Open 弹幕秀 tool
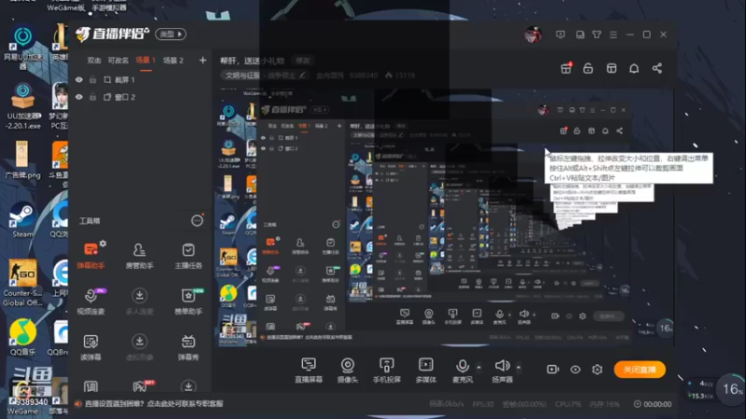This screenshot has width=746, height=419. coord(188,347)
